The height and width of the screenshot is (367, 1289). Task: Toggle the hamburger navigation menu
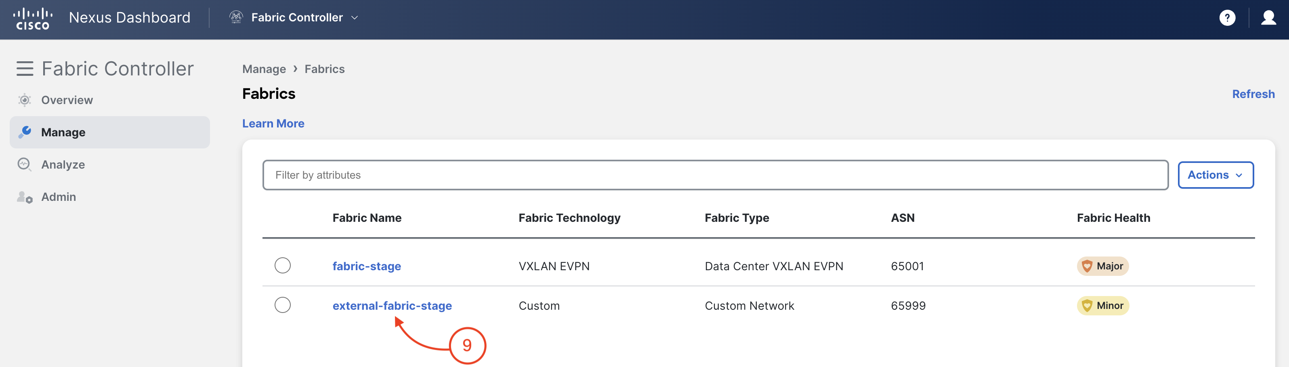pyautogui.click(x=25, y=69)
